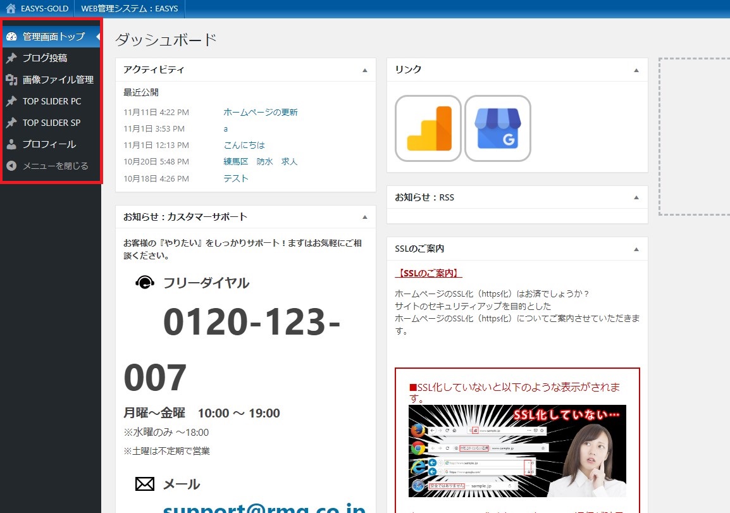Open WEB管理システム：EASYS in top bar
This screenshot has height=513, width=730.
point(130,9)
